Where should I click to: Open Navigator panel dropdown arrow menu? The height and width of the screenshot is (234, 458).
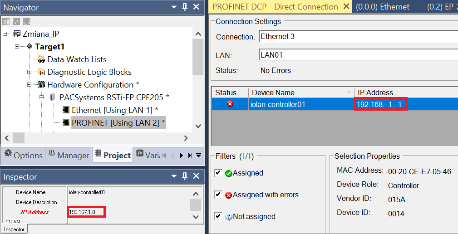(174, 7)
